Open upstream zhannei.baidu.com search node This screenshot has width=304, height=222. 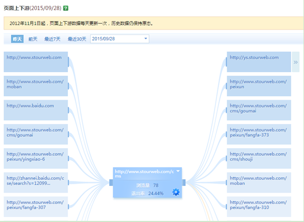coord(36,183)
